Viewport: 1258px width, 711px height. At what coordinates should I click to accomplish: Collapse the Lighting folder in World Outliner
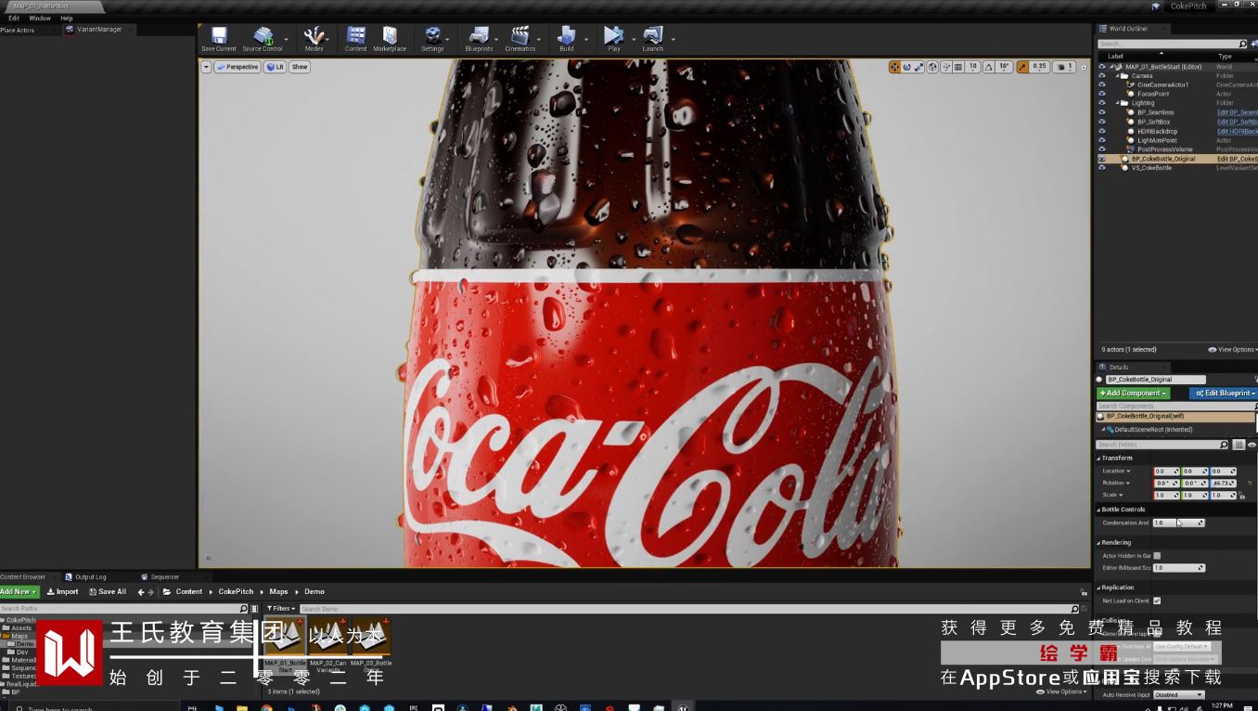click(x=1119, y=103)
